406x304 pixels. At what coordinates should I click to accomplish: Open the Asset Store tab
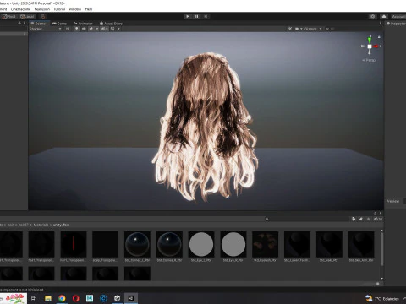[x=111, y=24]
